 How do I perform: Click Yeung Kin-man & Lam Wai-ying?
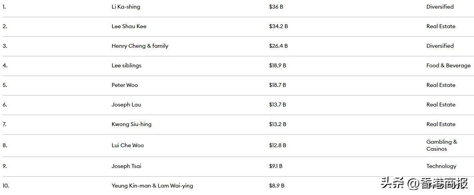click(x=152, y=186)
